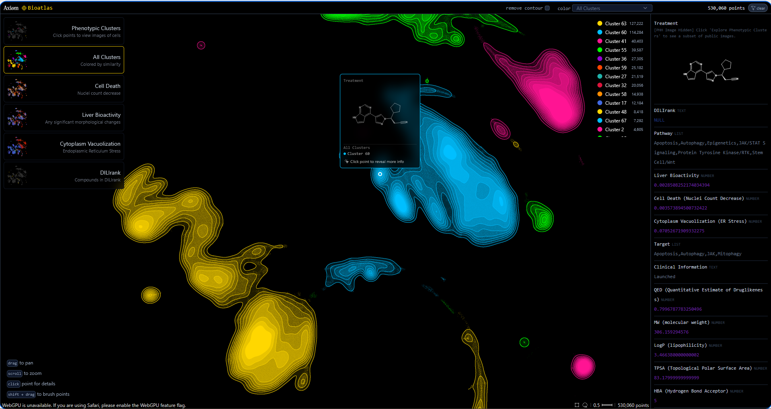Select Cluster 17 in the legend
This screenshot has width=771, height=409.
click(x=620, y=103)
